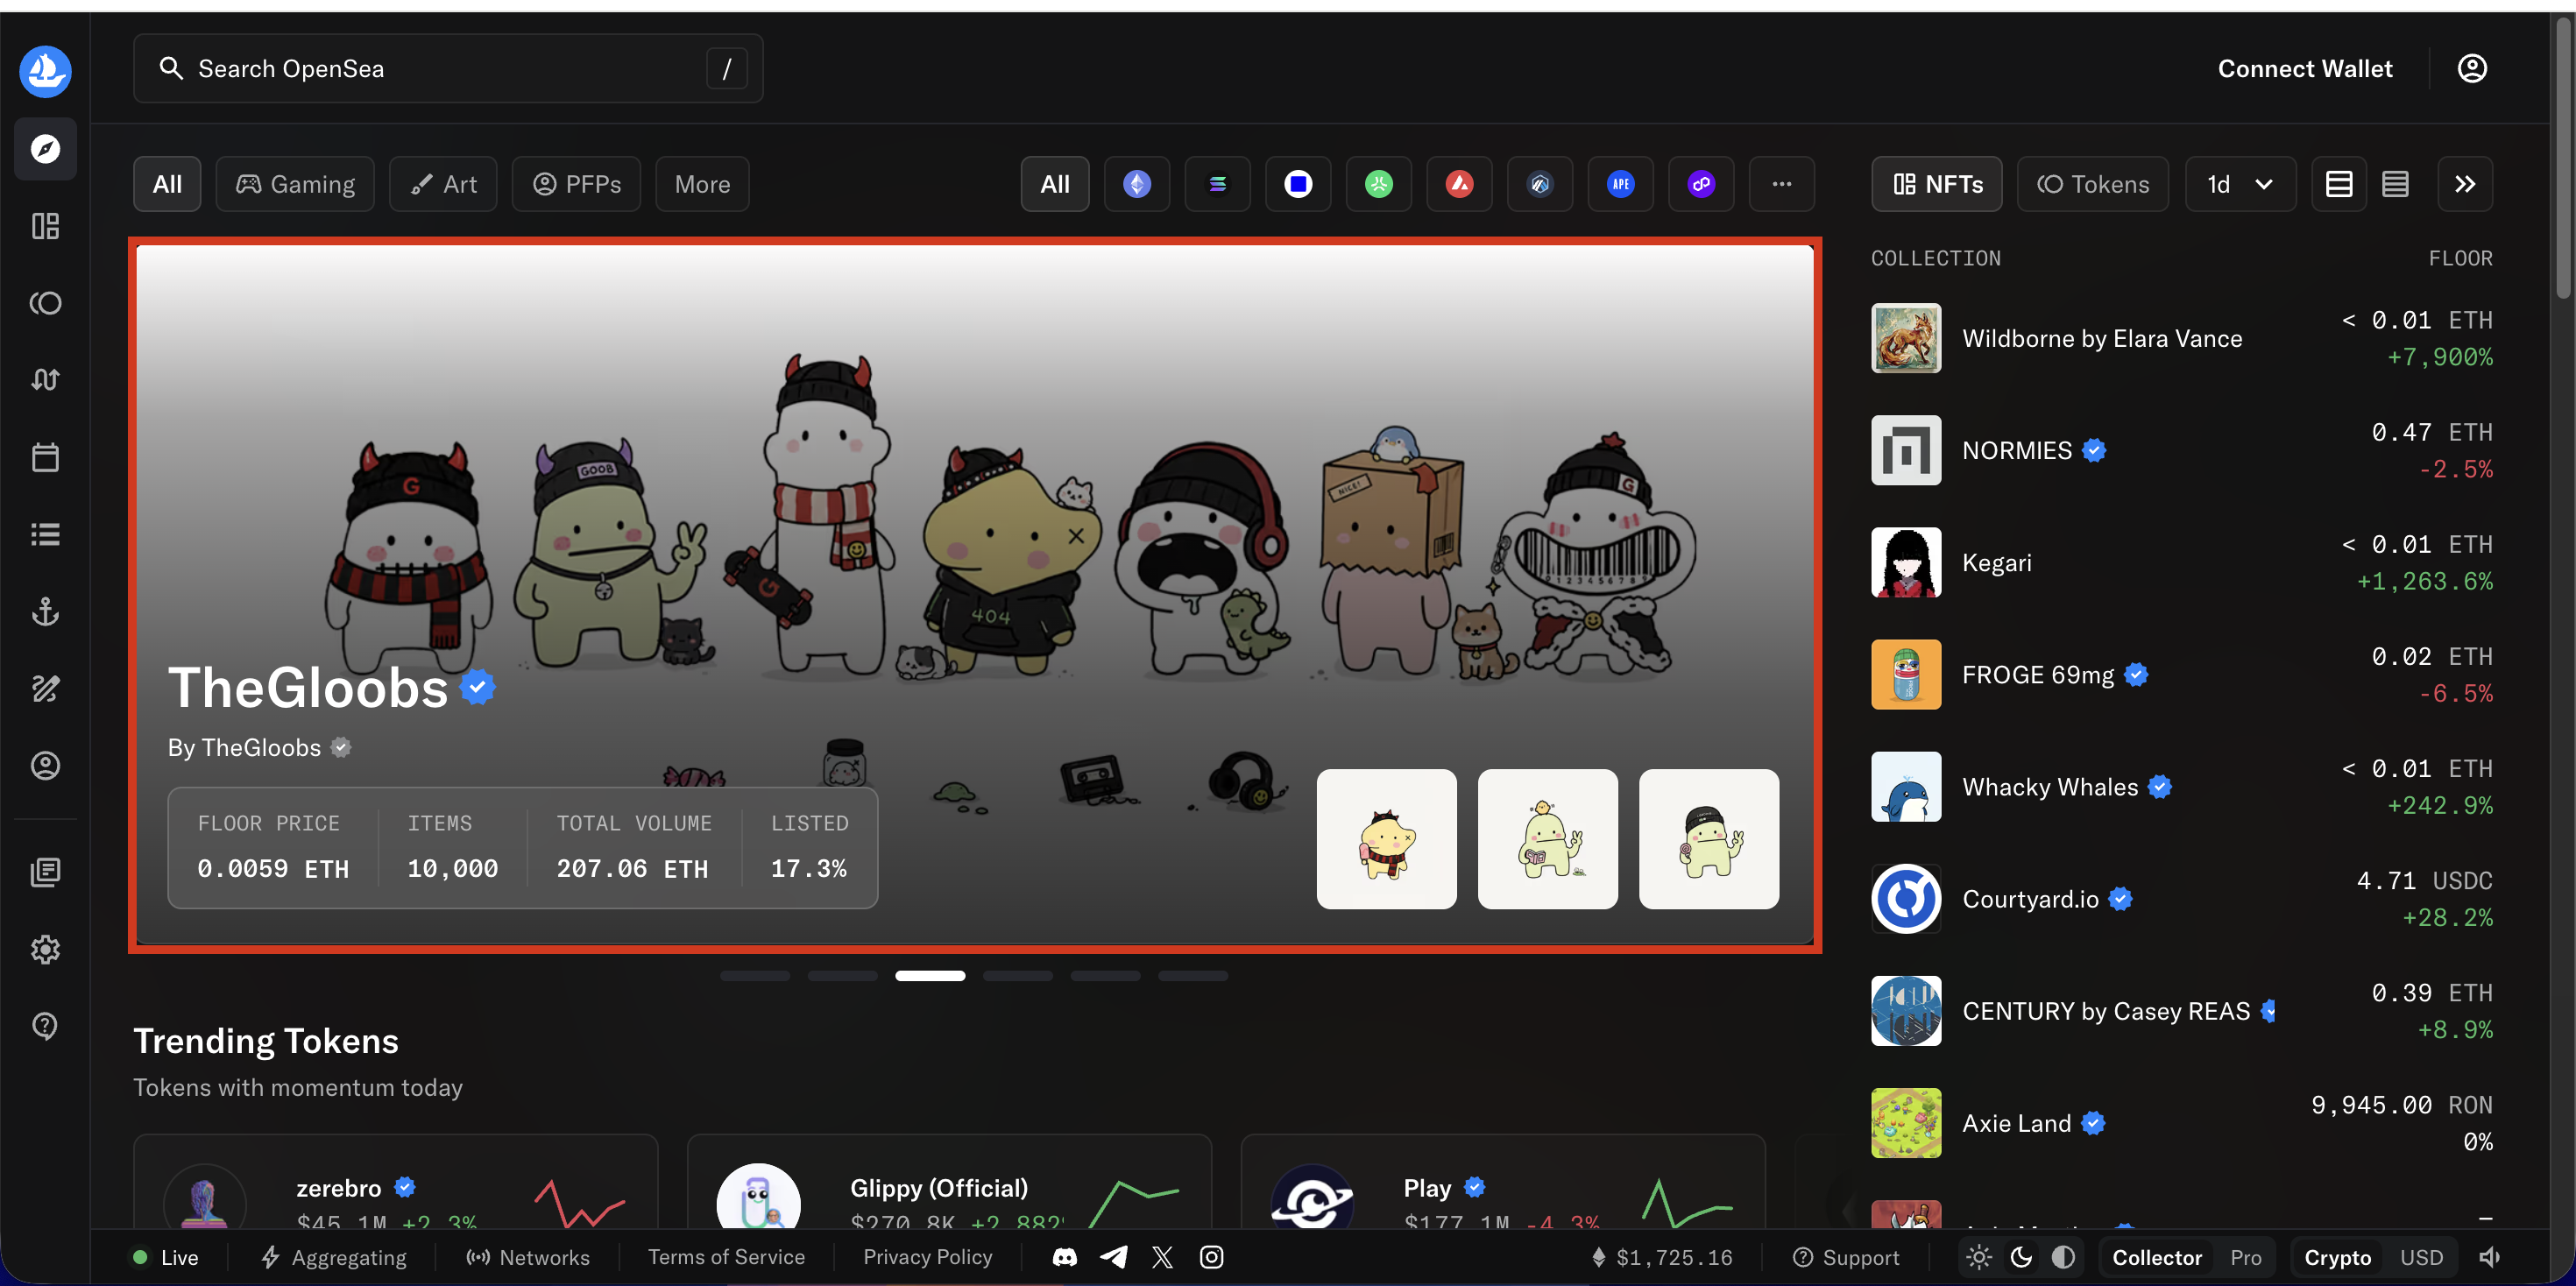The image size is (2576, 1286).
Task: Open the zerebro trending token card
Action: [x=396, y=1183]
